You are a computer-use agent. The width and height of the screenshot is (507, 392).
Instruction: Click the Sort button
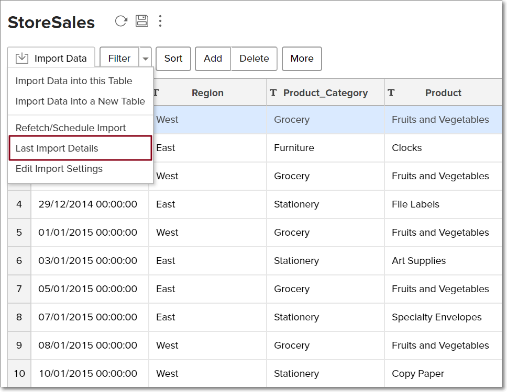coord(173,58)
